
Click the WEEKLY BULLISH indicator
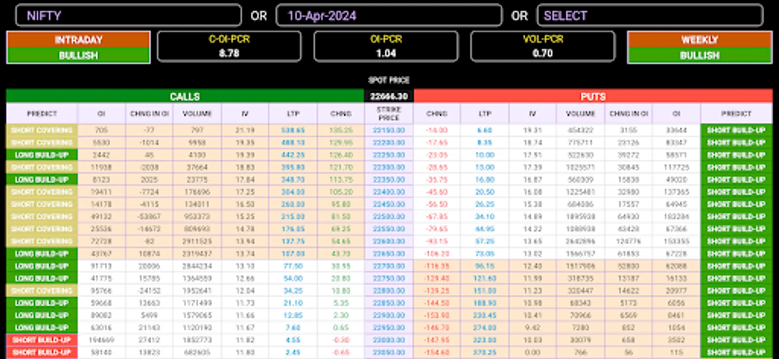tap(700, 47)
